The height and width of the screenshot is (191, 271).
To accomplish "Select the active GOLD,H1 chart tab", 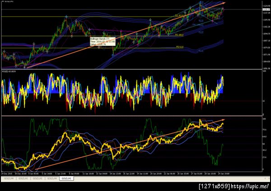I will (66, 178).
